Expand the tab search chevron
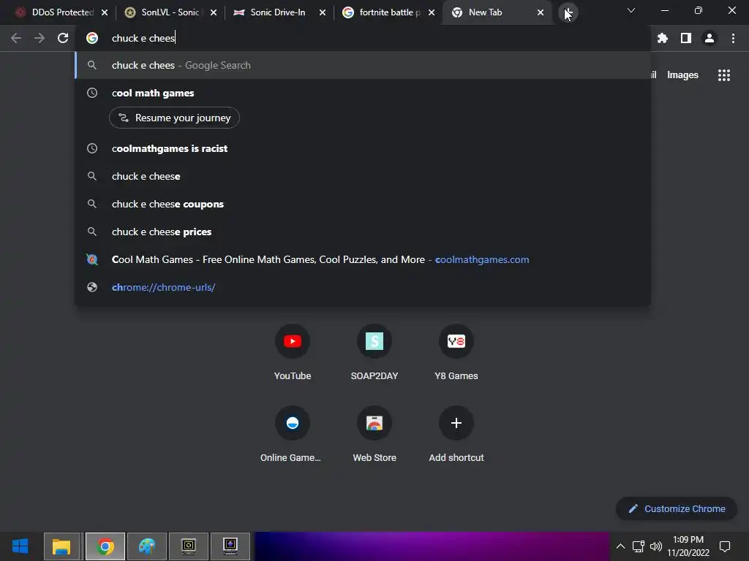The width and height of the screenshot is (749, 561). [x=631, y=10]
